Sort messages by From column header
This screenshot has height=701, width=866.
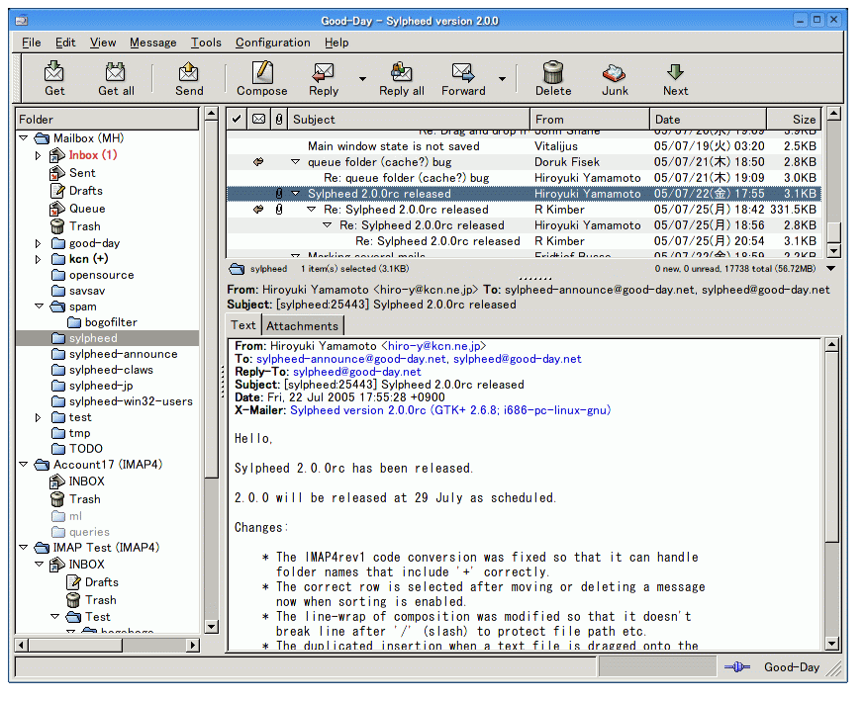tap(590, 119)
